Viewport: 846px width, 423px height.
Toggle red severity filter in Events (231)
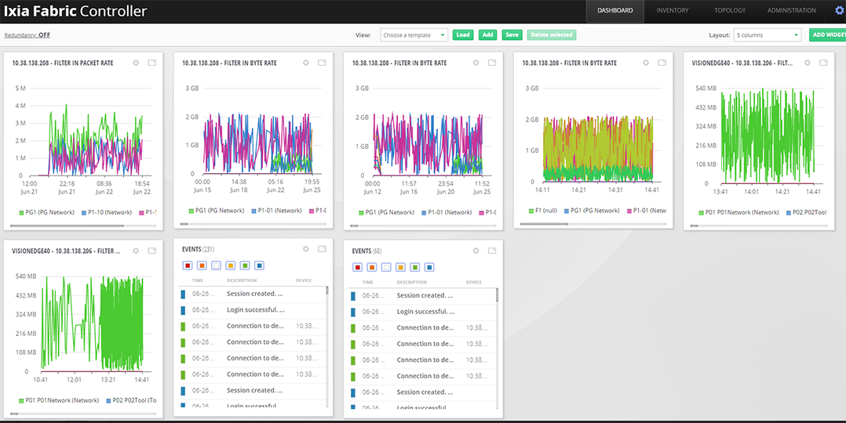(188, 266)
